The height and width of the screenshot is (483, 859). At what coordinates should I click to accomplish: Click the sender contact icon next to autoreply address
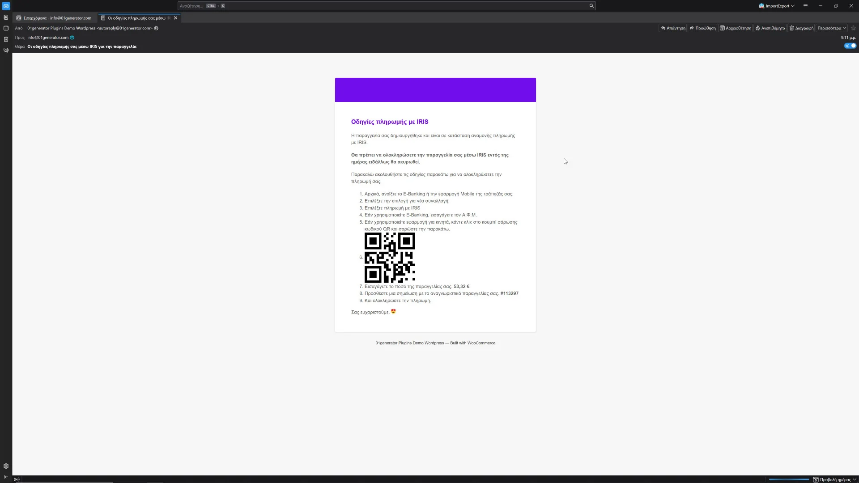(x=156, y=28)
